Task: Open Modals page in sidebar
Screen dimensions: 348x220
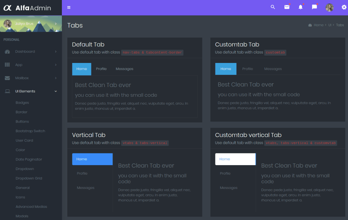Action: point(22,216)
